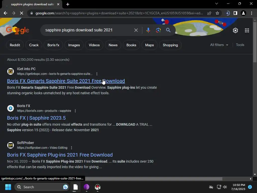Screen dimensions: 257x193
Task: Click the Boris FX site favicon
Action: click(11, 108)
